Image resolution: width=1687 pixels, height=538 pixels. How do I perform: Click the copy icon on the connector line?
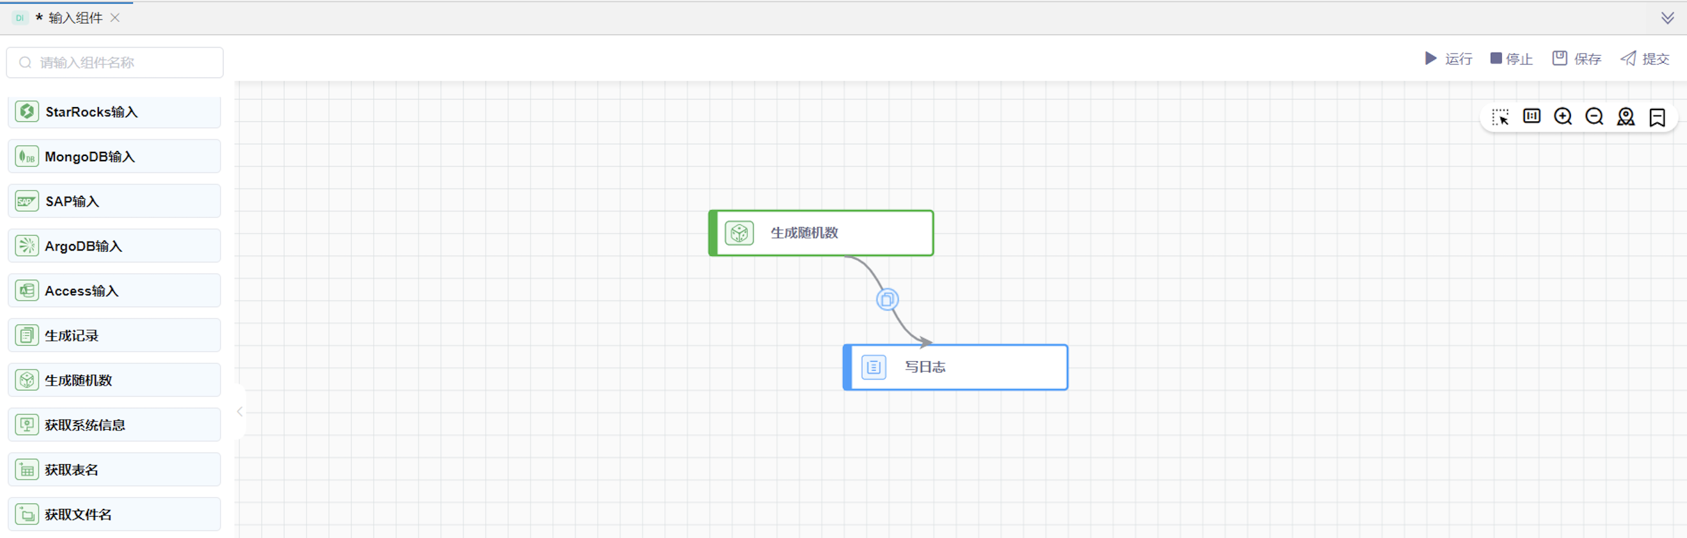[887, 300]
